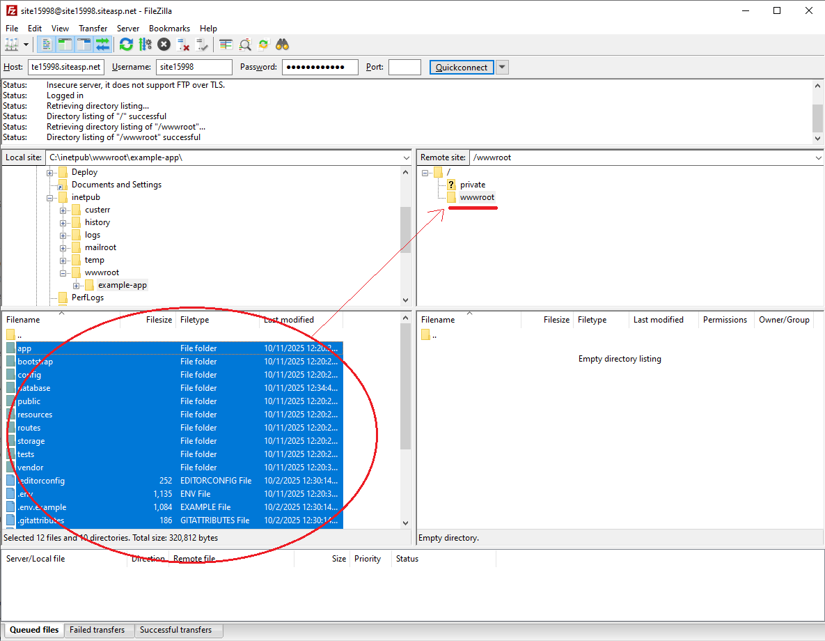Switch to the Failed transfers tab
Screen dimensions: 825x641
[x=97, y=630]
